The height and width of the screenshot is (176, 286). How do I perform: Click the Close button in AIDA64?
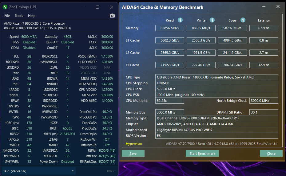click(271, 154)
